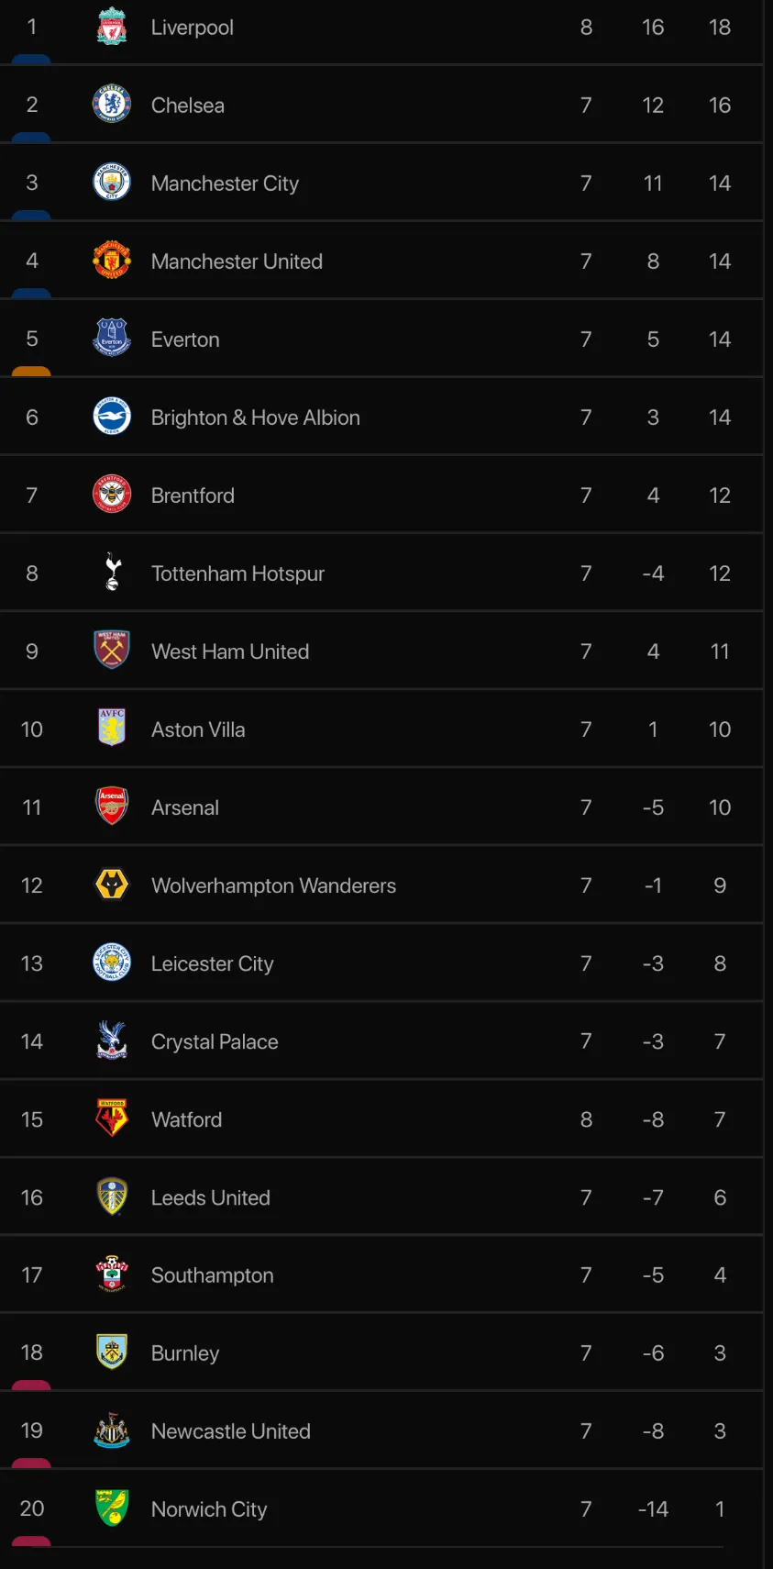
Task: Click the position number 16 for Leeds United
Action: [32, 1197]
